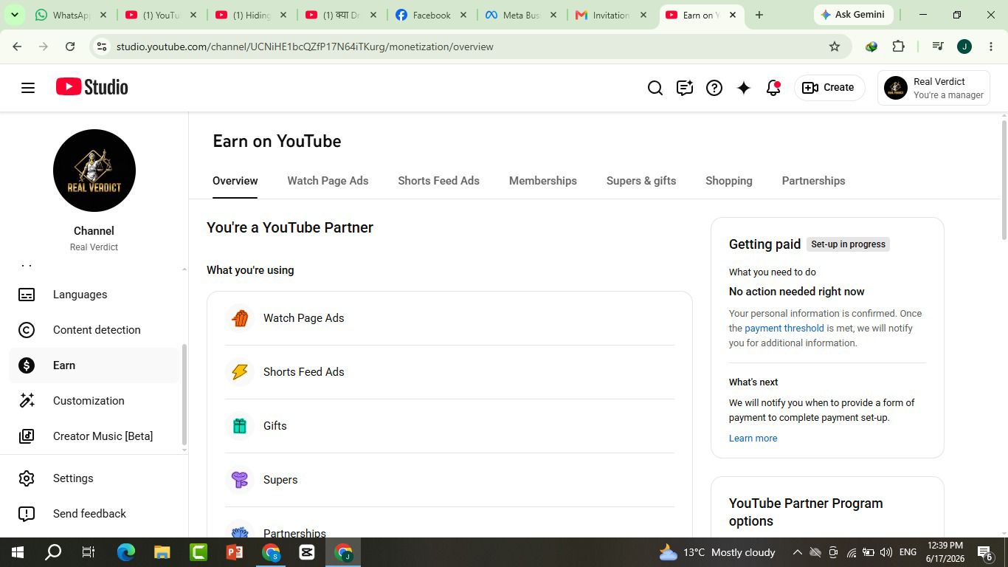
Task: Open the Chrome profile J avatar
Action: pos(964,47)
